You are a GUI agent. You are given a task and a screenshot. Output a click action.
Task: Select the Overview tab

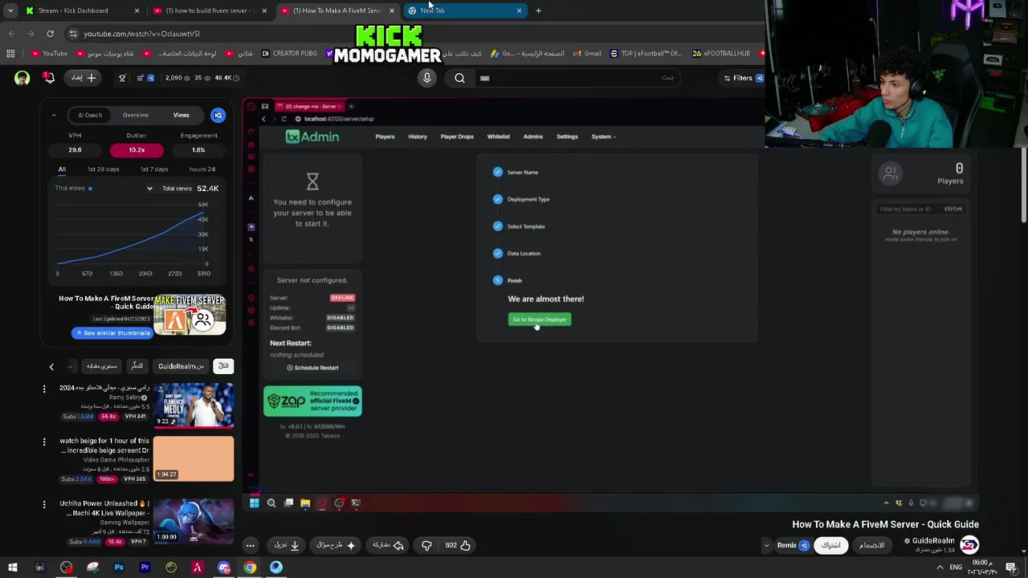click(136, 116)
